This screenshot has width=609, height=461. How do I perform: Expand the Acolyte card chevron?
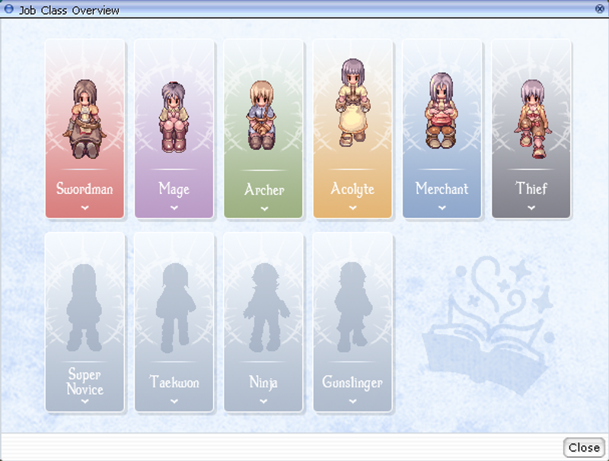tap(352, 208)
